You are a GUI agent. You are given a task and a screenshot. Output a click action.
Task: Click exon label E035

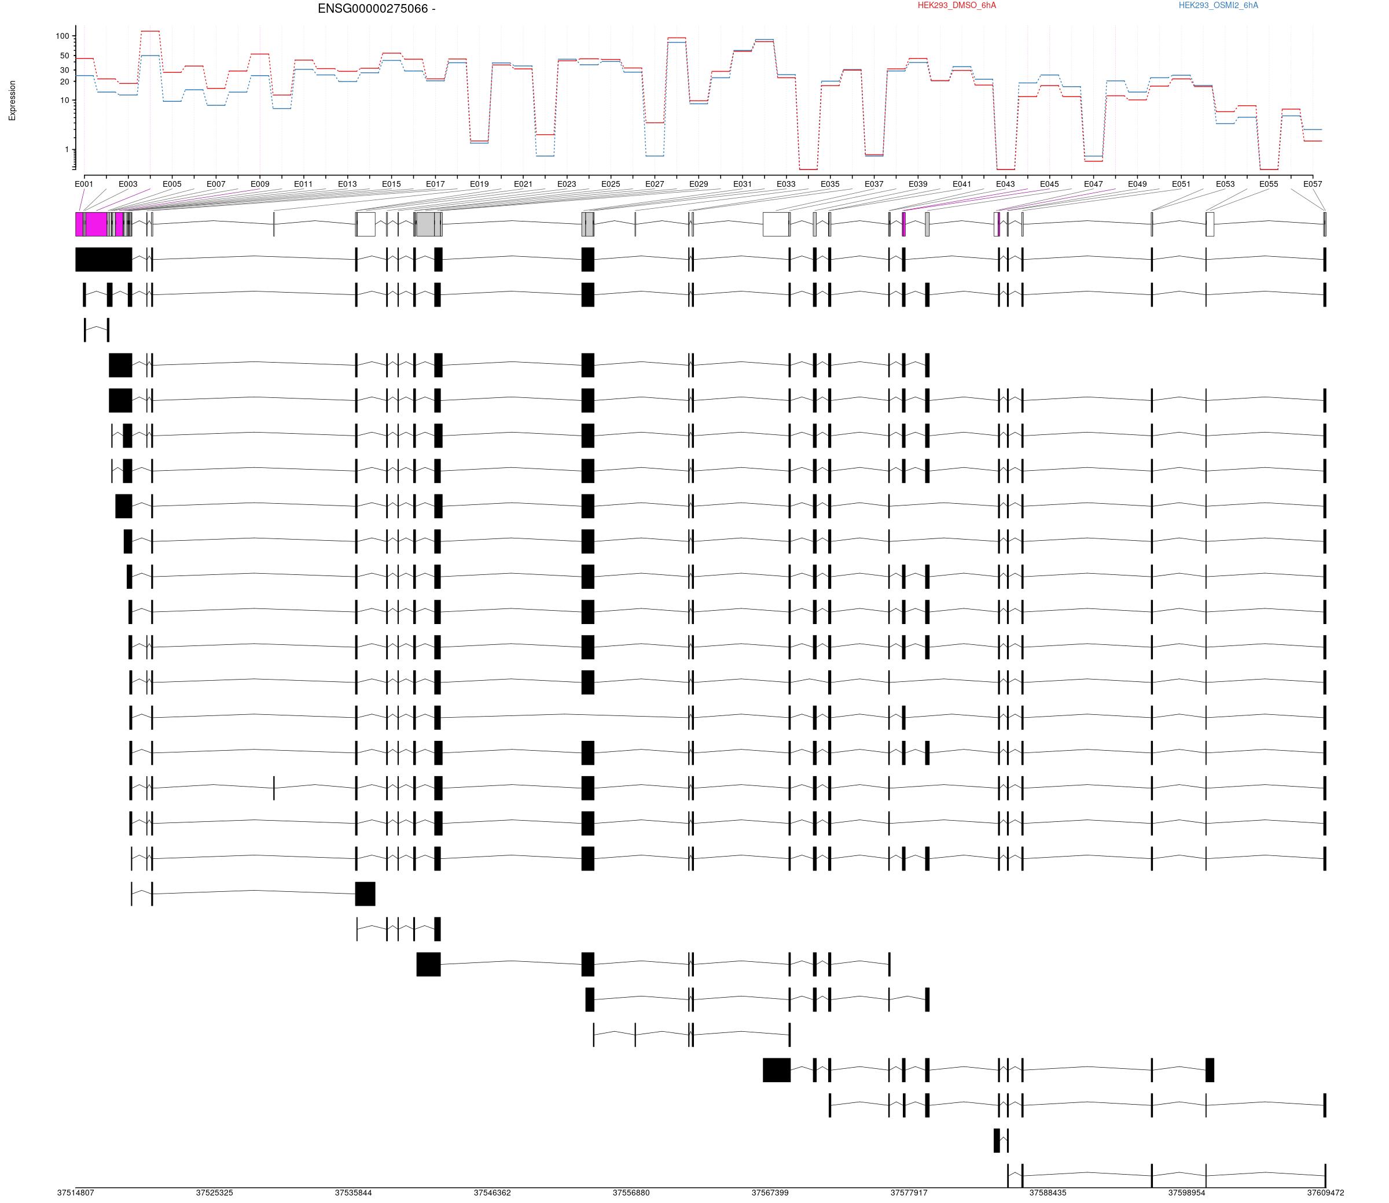pos(830,184)
